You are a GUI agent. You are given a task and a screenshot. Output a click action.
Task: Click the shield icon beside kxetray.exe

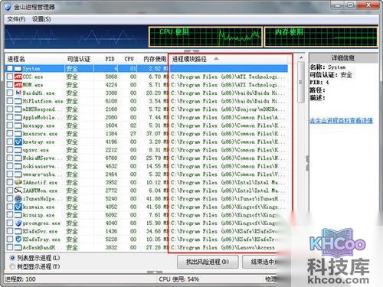click(18, 142)
